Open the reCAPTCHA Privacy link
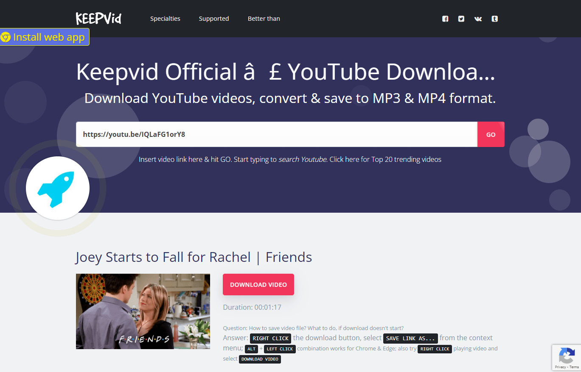The image size is (581, 372). (560, 367)
